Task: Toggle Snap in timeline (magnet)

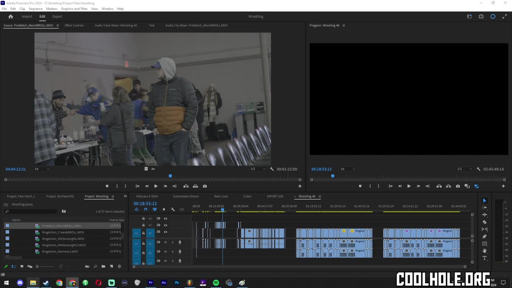Action: click(146, 210)
